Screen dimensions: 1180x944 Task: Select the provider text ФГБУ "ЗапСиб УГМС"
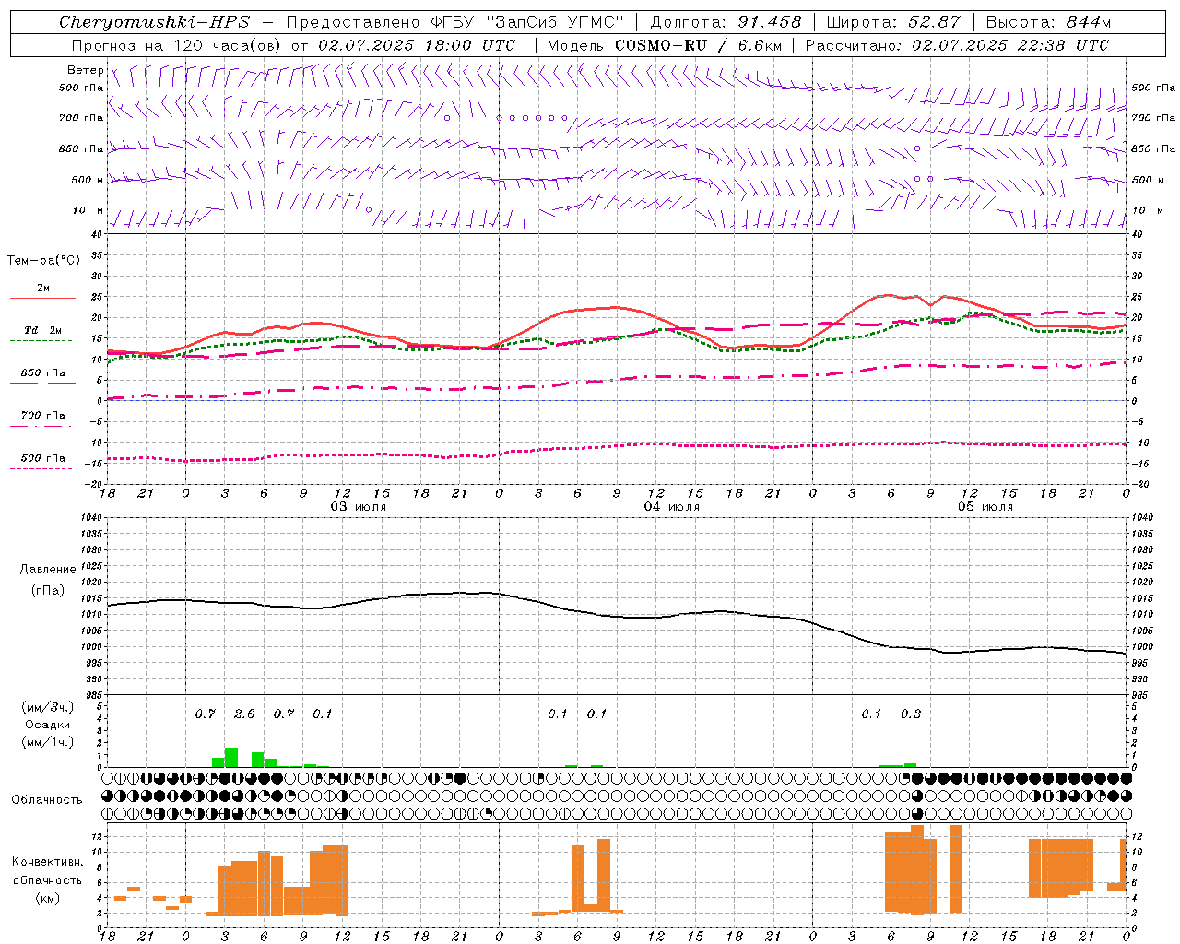click(527, 22)
